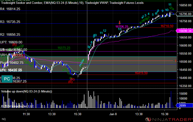Click the green 16575.25 price label

(64, 48)
